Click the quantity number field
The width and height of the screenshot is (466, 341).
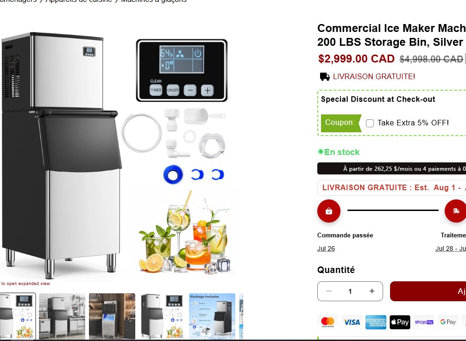coord(350,291)
